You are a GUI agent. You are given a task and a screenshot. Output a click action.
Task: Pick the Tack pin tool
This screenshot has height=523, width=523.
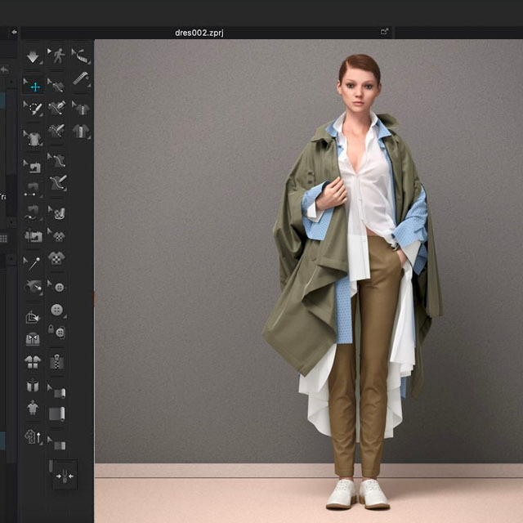coord(34,263)
